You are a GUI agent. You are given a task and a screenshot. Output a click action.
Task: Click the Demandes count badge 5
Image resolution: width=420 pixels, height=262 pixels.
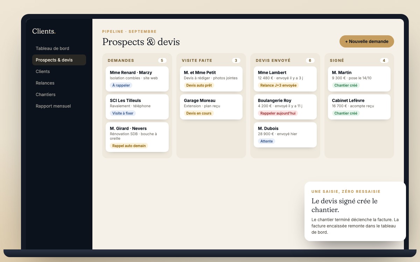[162, 60]
